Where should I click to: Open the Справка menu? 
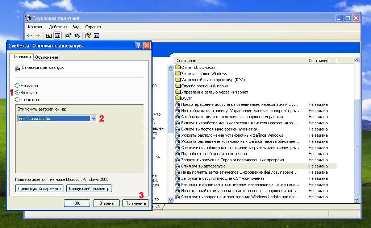click(93, 27)
